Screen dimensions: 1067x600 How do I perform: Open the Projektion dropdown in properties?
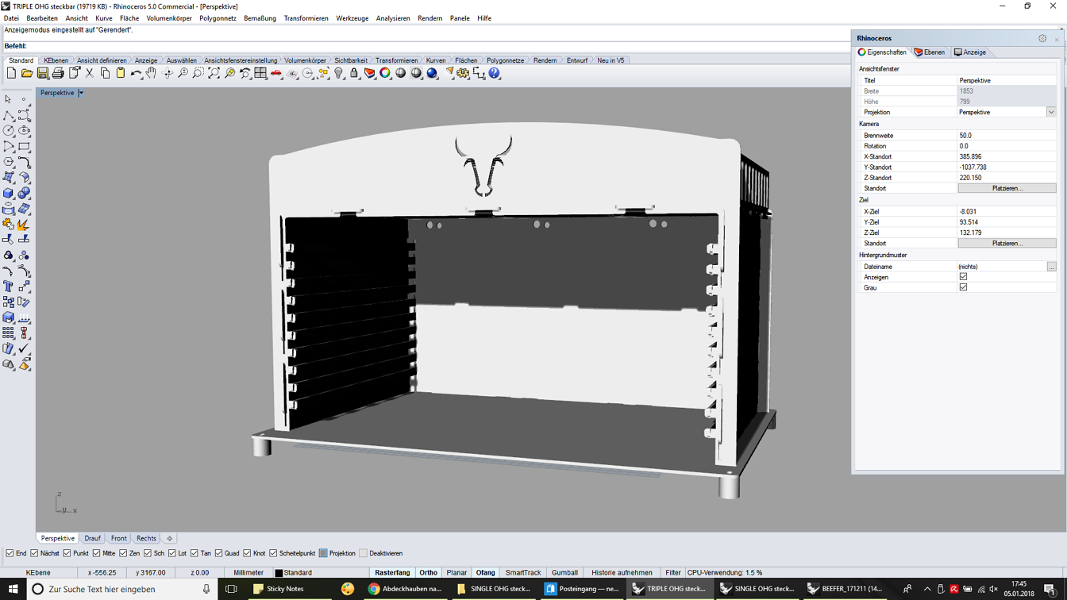[1051, 112]
